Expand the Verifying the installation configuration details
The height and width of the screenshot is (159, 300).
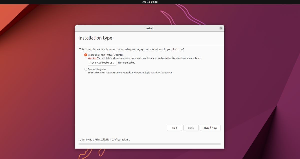pos(80,140)
